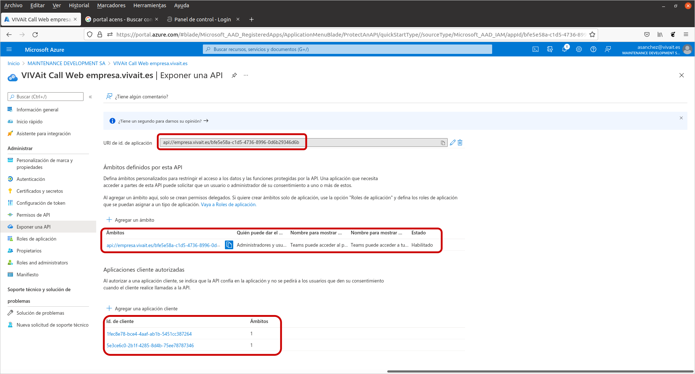This screenshot has height=374, width=695.
Task: Follow the Vaya a Roles de aplicación link
Action: (x=229, y=205)
